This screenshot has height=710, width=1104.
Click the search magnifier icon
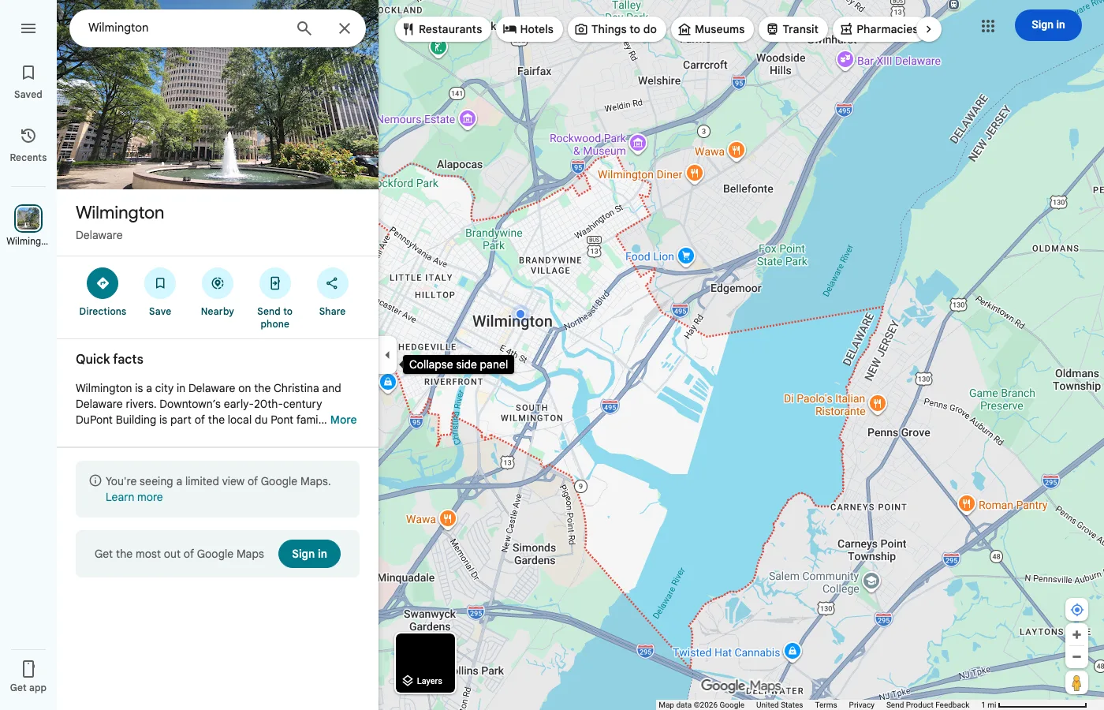coord(304,28)
